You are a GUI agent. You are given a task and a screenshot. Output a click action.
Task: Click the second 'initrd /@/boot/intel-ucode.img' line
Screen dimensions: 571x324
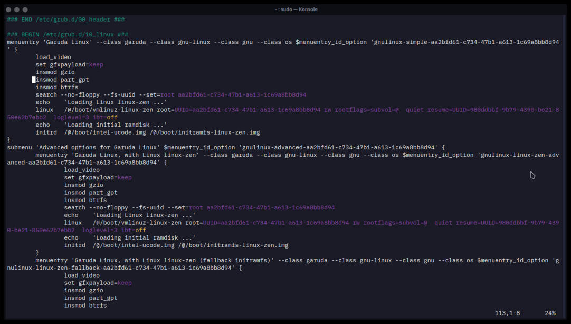click(x=176, y=245)
